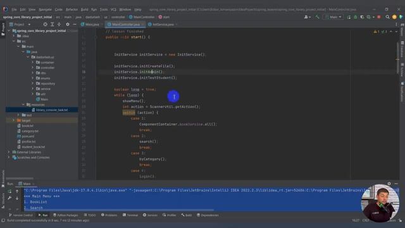Click the start method breadcrumb
Screen dimensions: 405x228
[x=164, y=17]
